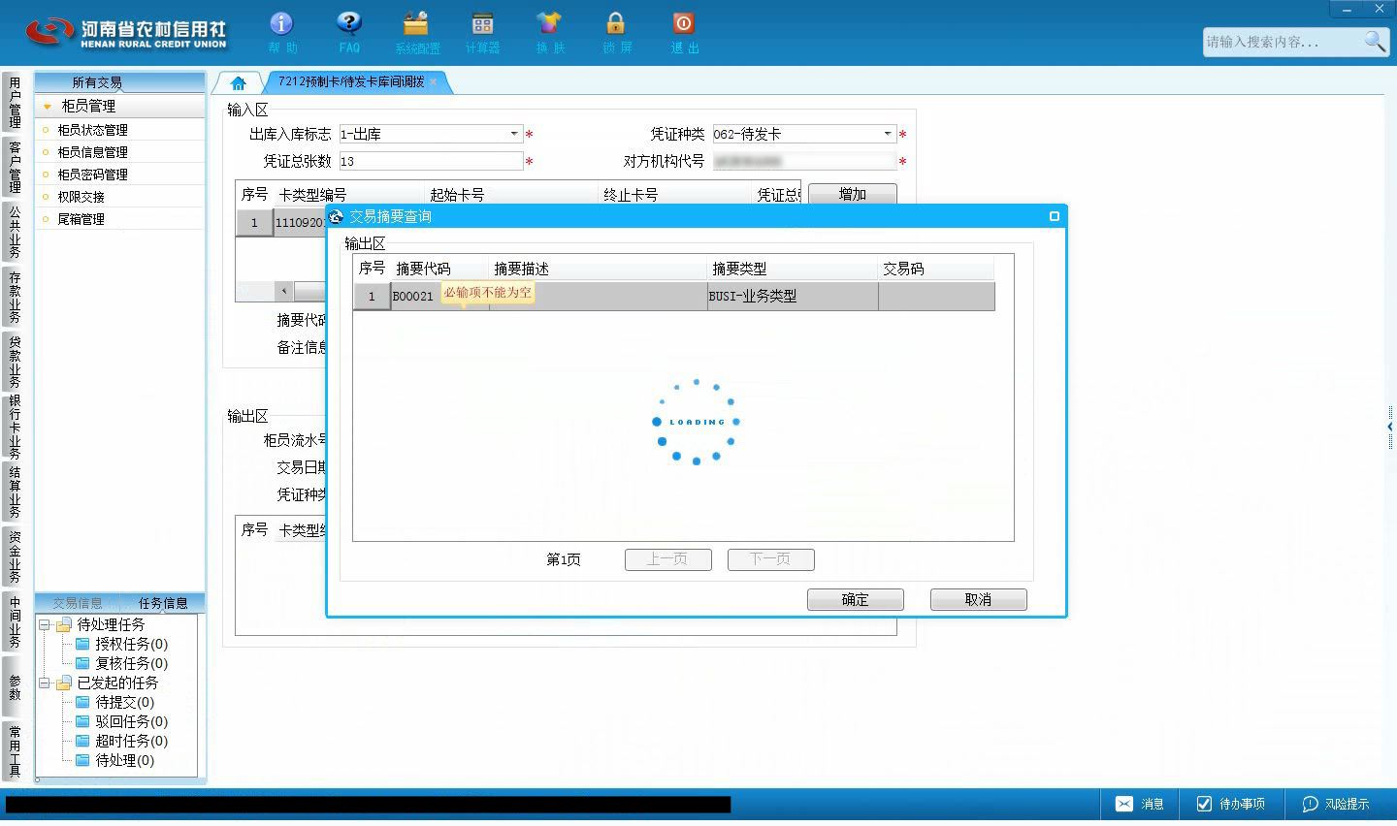Switch to the 任务信息 tab

pos(163,603)
